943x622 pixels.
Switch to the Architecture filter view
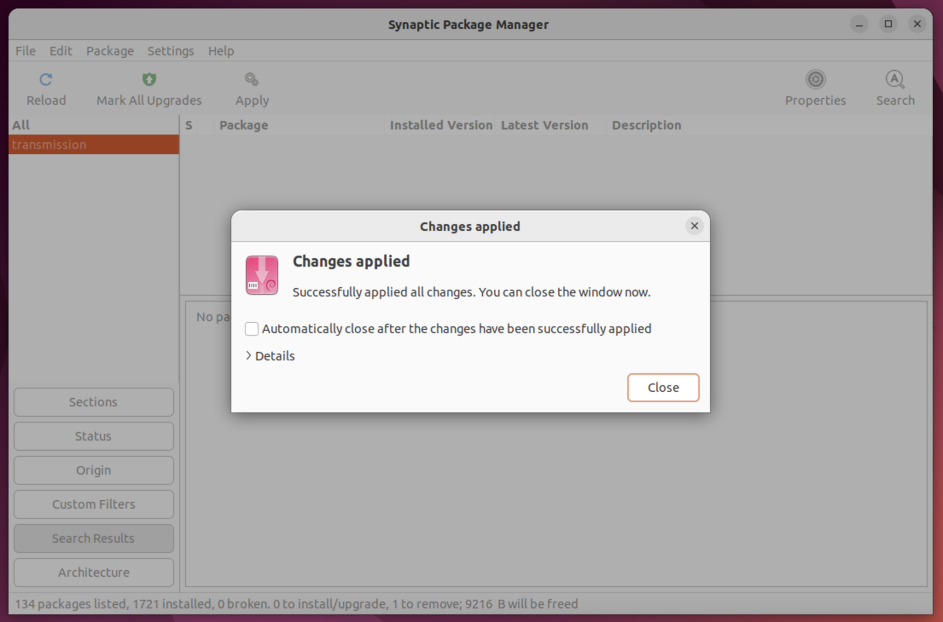pyautogui.click(x=93, y=572)
